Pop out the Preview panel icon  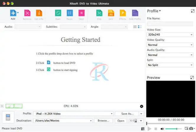192,77
